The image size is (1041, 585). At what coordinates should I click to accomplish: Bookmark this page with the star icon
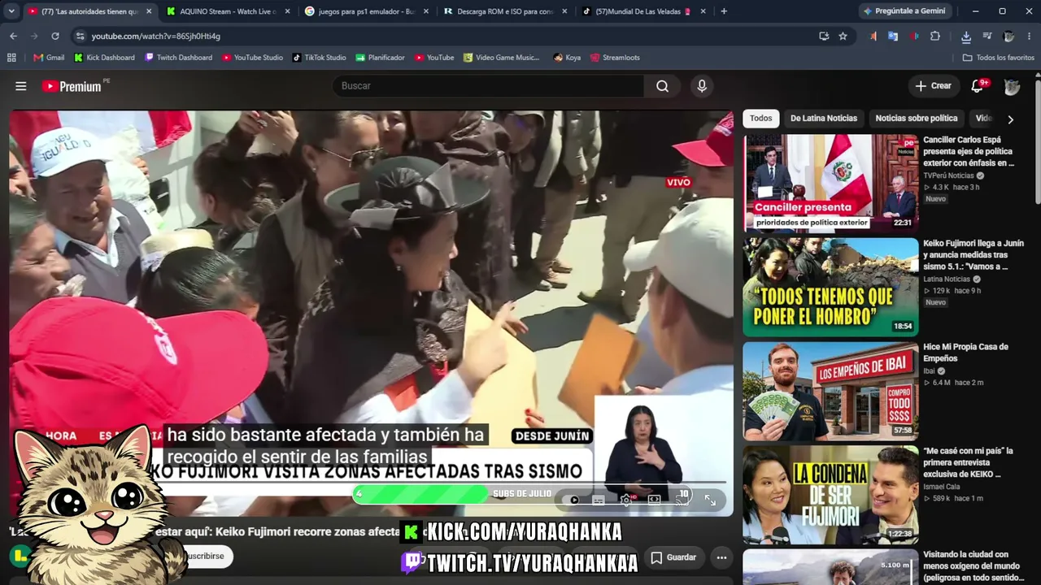pos(843,36)
